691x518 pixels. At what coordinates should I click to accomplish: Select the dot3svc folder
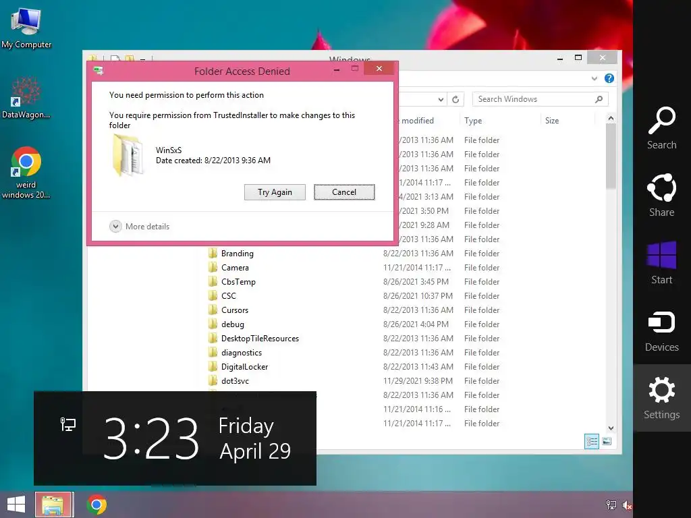coord(235,380)
